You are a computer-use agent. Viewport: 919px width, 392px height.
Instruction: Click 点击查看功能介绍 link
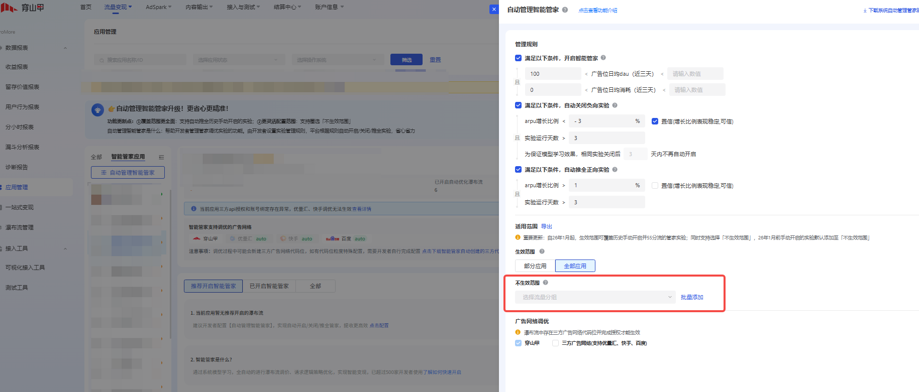[597, 11]
